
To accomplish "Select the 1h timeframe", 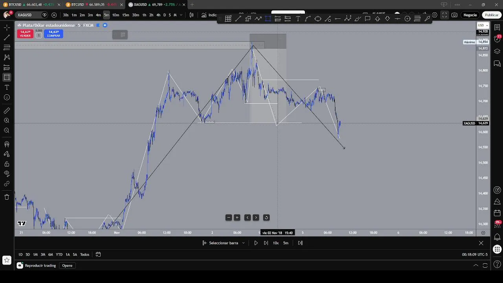I will [x=144, y=15].
